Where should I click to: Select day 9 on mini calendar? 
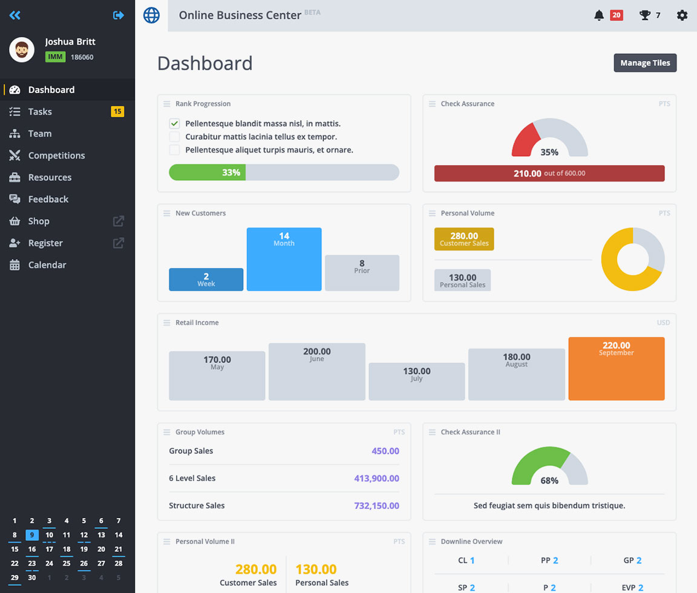tap(32, 535)
